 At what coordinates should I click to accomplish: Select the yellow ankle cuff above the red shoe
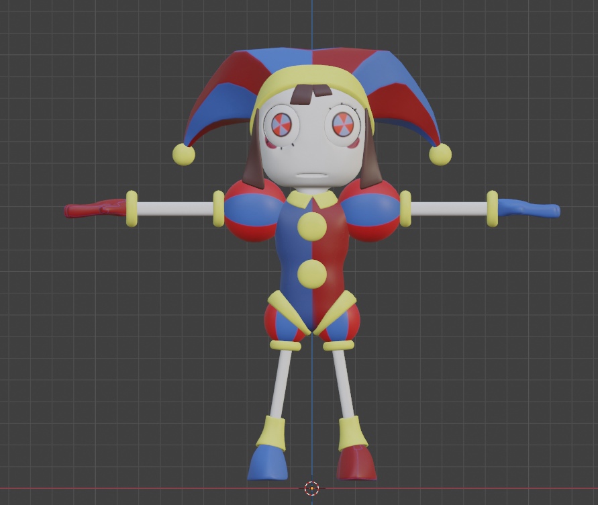(x=353, y=432)
